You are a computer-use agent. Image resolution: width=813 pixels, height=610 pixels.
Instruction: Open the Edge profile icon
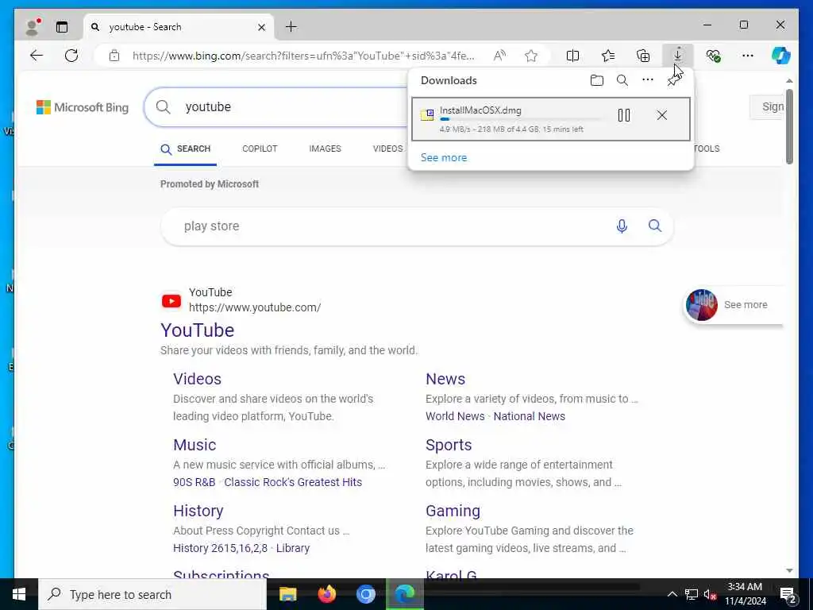(33, 27)
